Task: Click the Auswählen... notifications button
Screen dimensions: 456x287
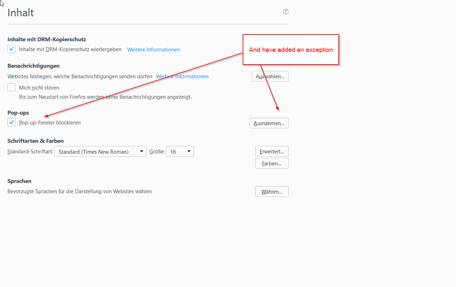Action: coord(270,77)
